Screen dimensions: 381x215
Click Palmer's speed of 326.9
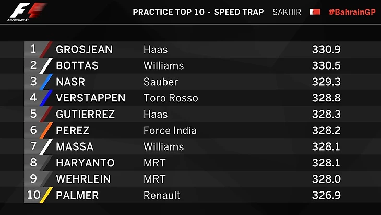(326, 195)
